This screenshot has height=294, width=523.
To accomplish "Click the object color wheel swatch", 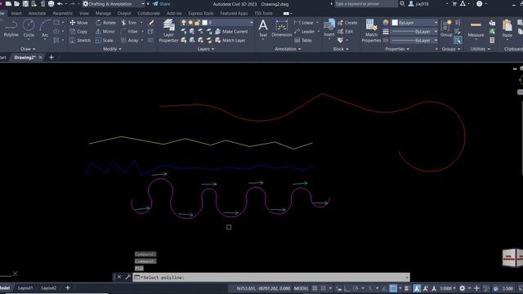I will [386, 23].
